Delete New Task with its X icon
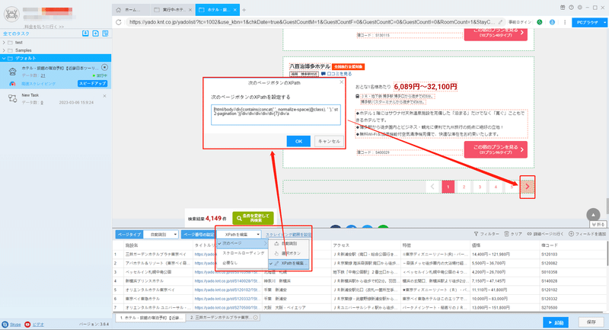609x330 pixels. tap(104, 95)
